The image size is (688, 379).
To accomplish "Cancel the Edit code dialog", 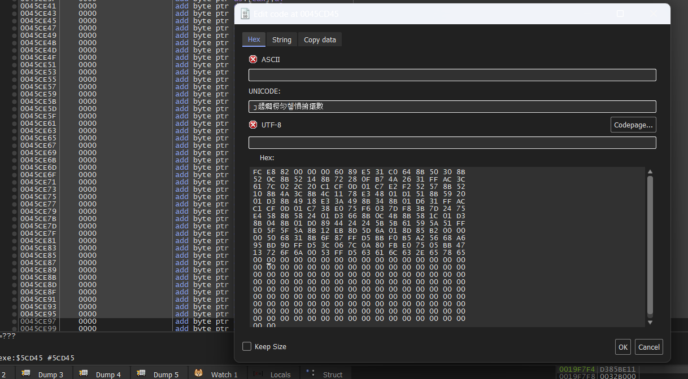I will 648,347.
